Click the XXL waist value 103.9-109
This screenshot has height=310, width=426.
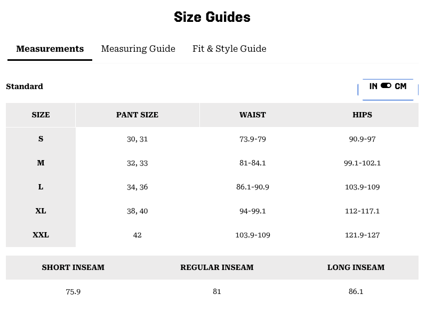tap(252, 235)
